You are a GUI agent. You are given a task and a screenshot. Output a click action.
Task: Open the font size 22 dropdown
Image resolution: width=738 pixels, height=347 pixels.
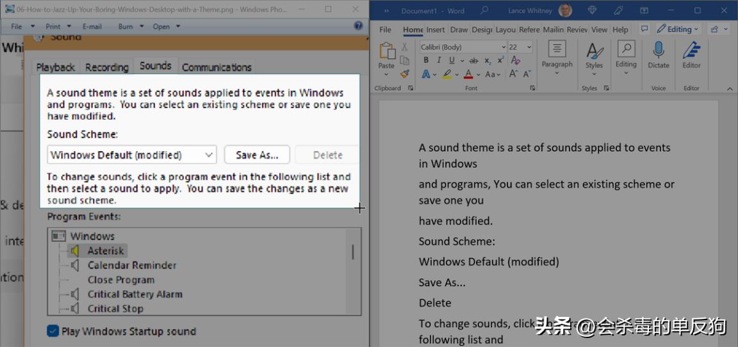(529, 47)
